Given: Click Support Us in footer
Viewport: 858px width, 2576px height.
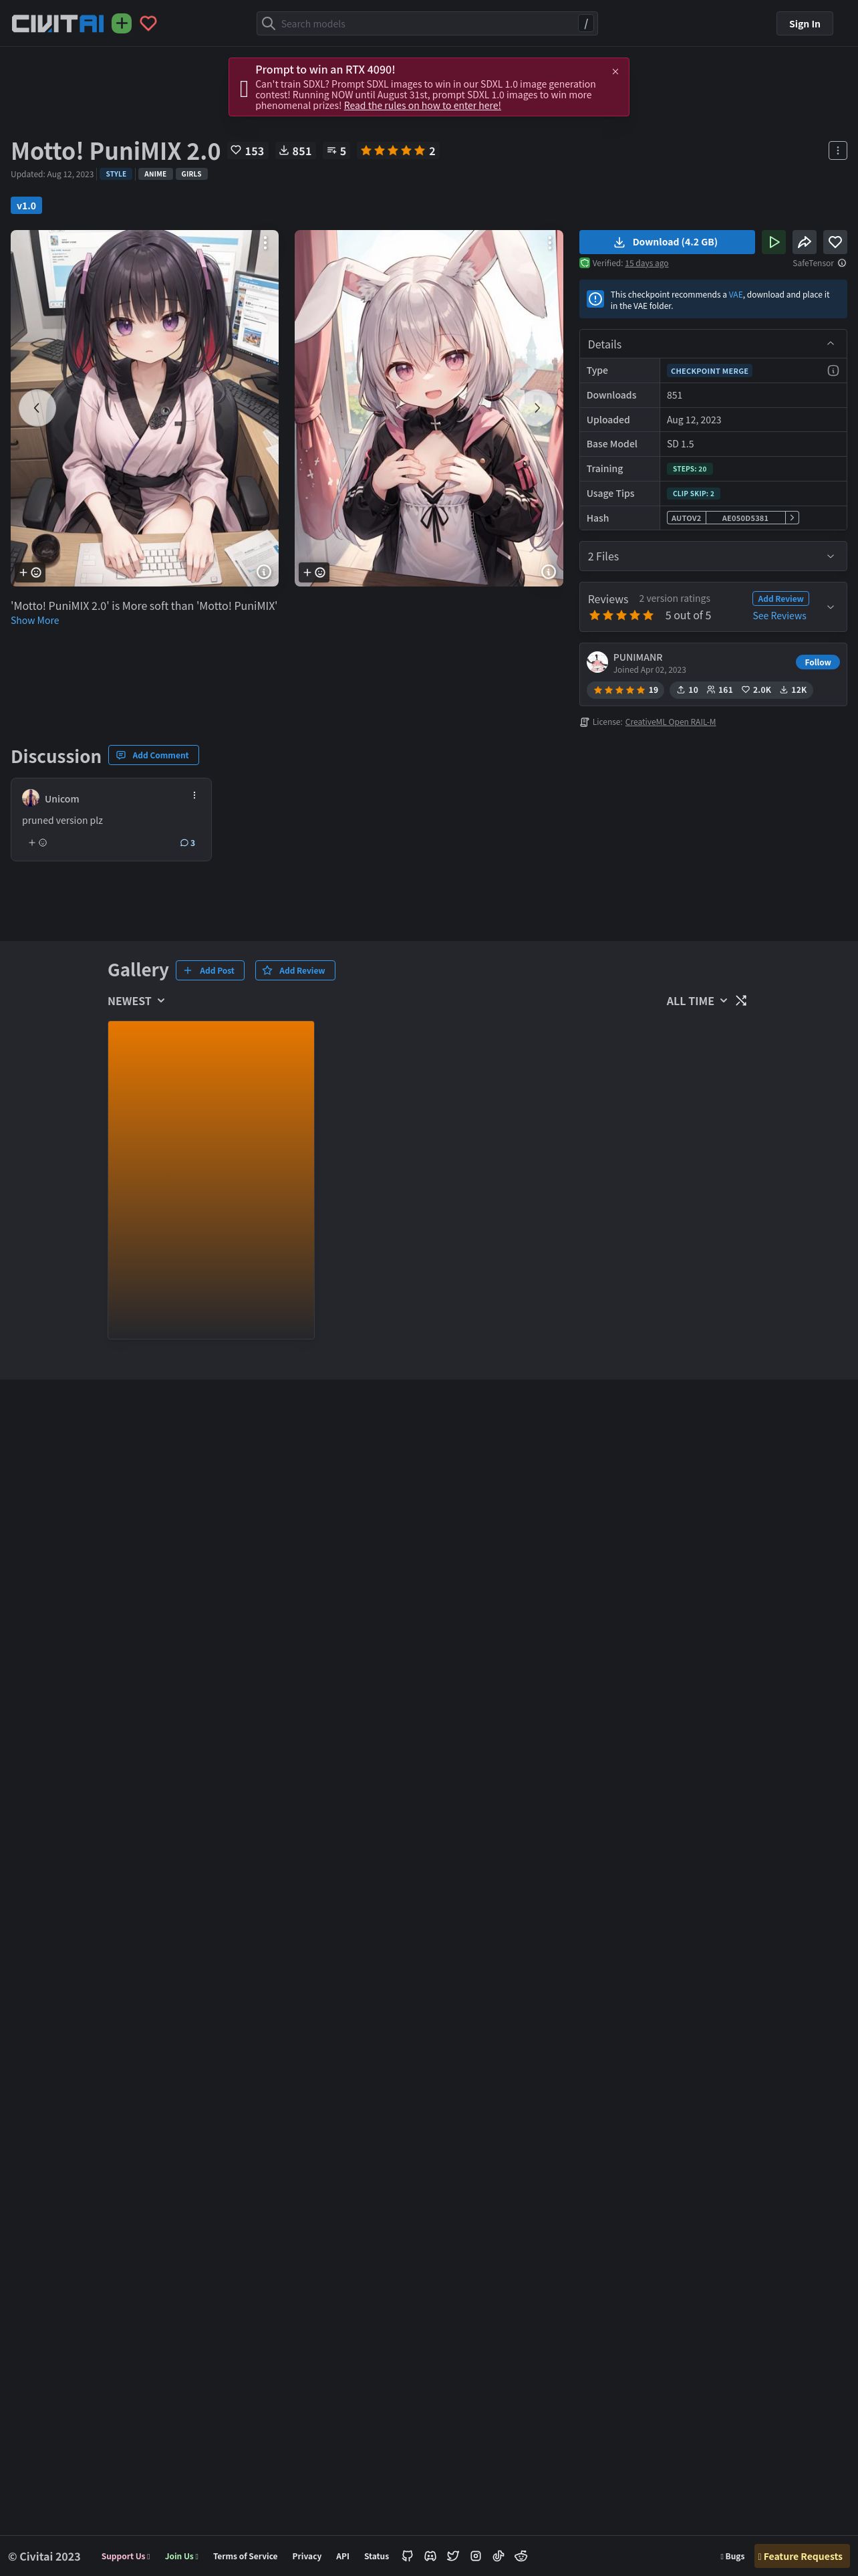Looking at the screenshot, I should point(125,2556).
